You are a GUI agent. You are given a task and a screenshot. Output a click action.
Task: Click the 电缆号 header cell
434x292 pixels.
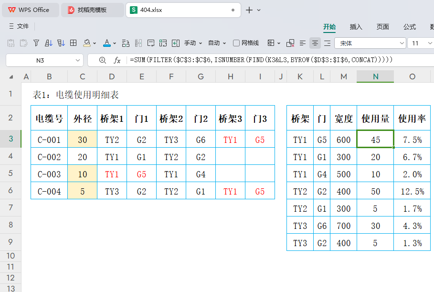click(49, 119)
